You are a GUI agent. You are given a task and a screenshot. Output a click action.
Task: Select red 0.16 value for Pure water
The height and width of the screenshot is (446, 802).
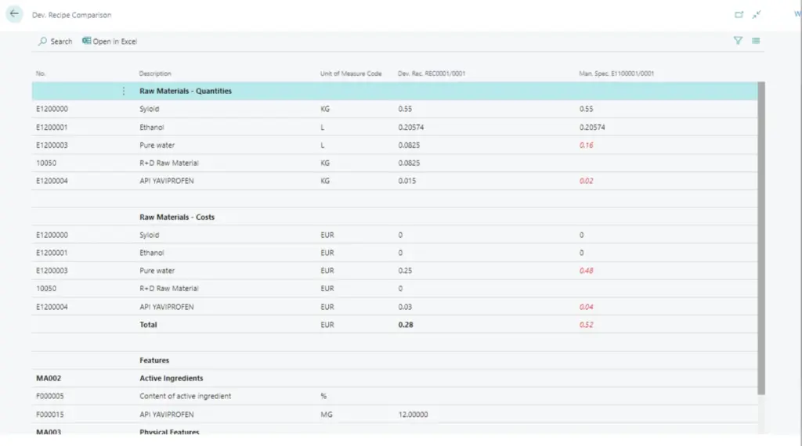[586, 146]
